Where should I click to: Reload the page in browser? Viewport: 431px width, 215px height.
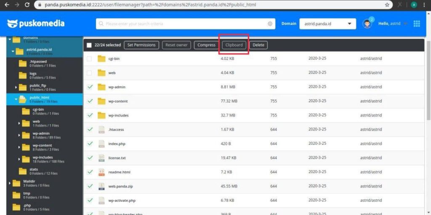coord(27,5)
